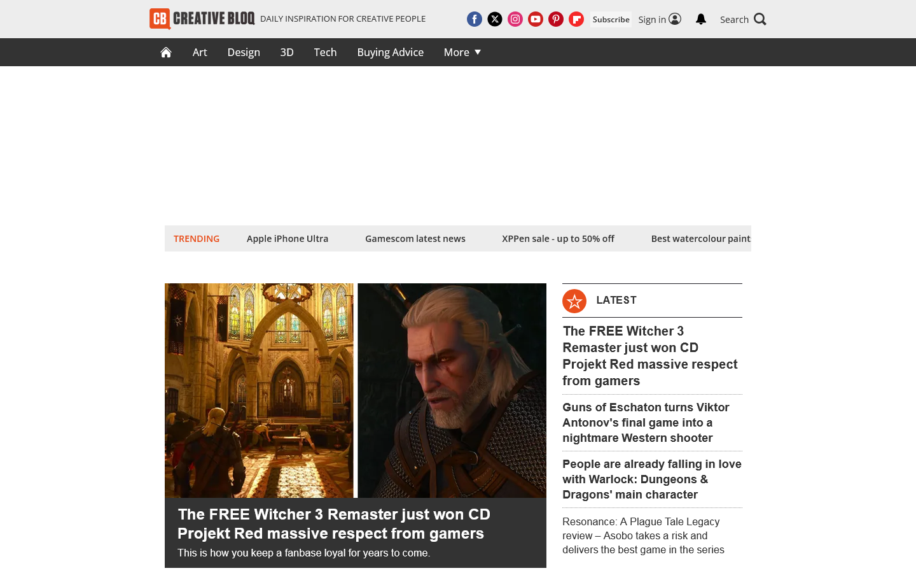
Task: Open Resonance: A Plague Tale Legacy review
Action: (643, 535)
